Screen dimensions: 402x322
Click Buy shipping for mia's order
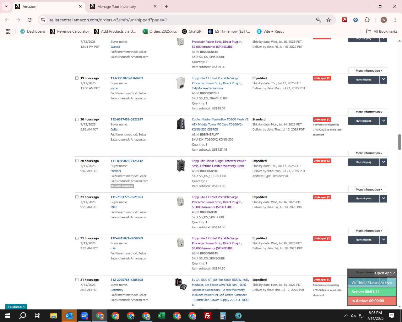point(364,240)
